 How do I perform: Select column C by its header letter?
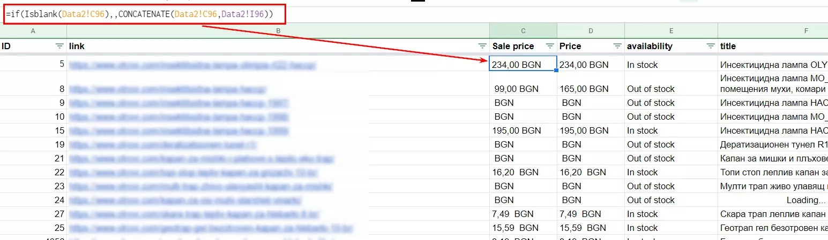(524, 31)
